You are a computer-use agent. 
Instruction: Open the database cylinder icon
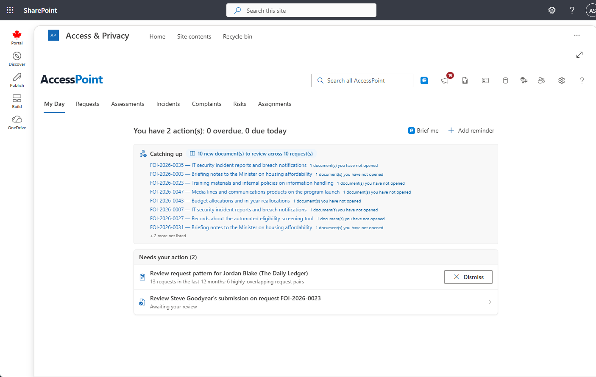coord(505,80)
